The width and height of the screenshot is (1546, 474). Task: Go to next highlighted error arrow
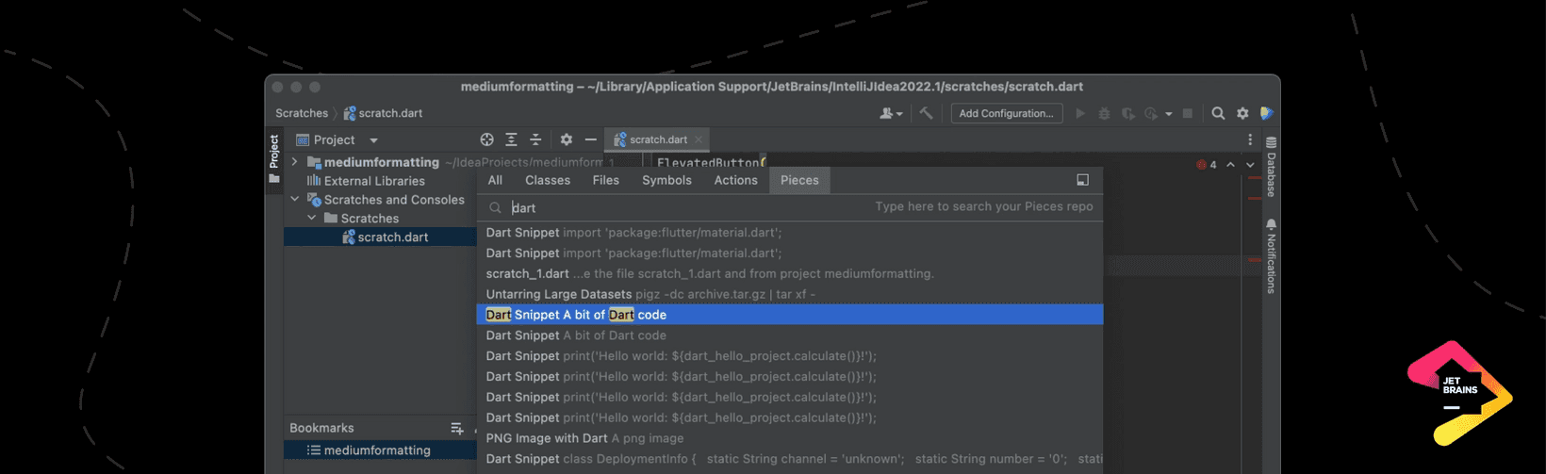1250,165
